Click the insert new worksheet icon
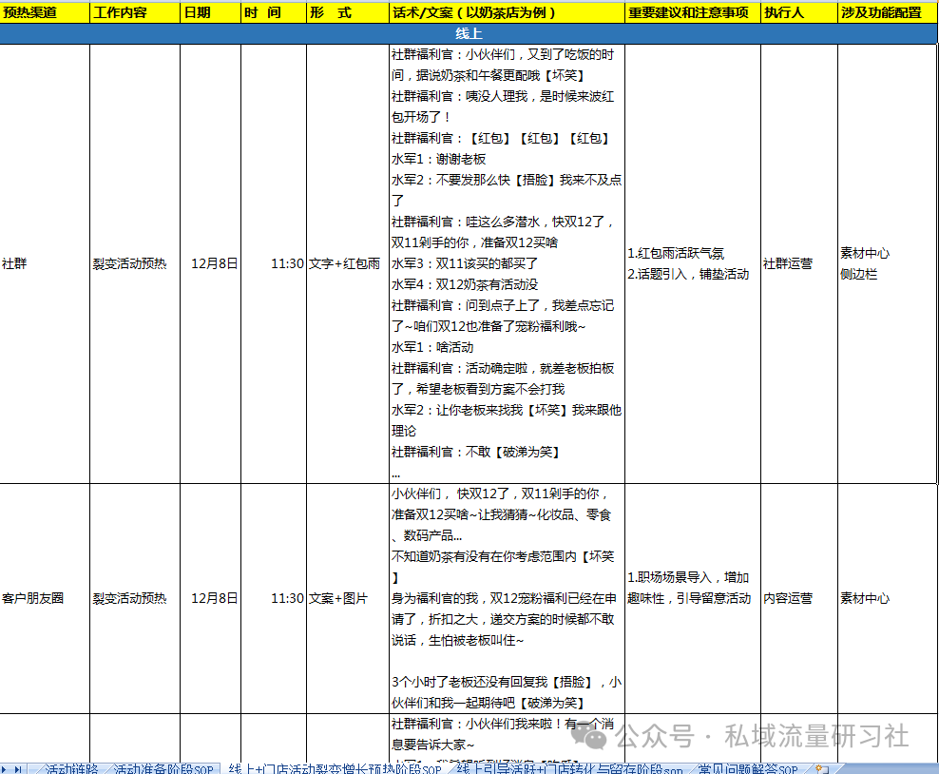Image resolution: width=939 pixels, height=774 pixels. pos(821,768)
